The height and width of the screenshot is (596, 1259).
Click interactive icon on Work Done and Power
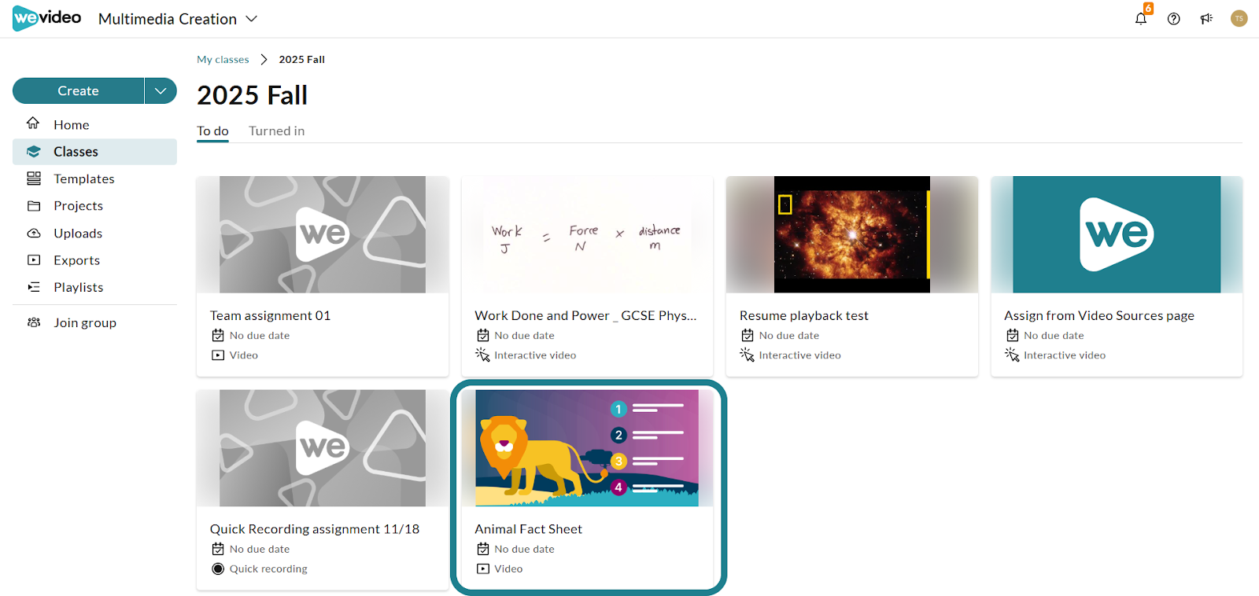click(x=483, y=355)
